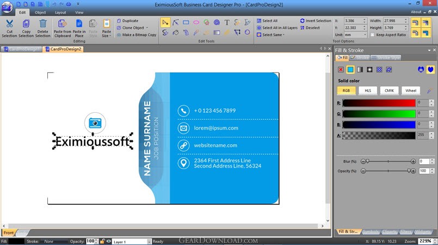Toggle layer lock icon in status bar

(102, 241)
